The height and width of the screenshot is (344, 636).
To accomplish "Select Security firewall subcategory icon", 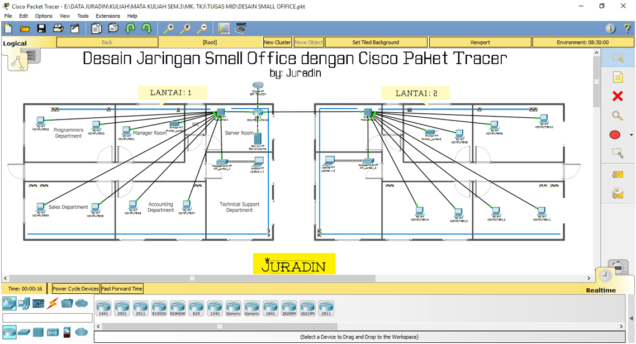I will (x=67, y=332).
